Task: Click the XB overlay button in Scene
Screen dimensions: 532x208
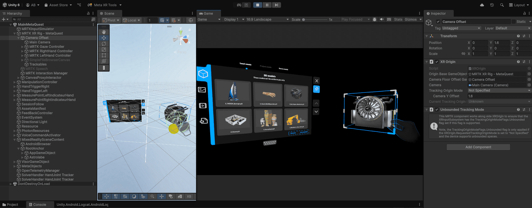Action: pos(189,196)
